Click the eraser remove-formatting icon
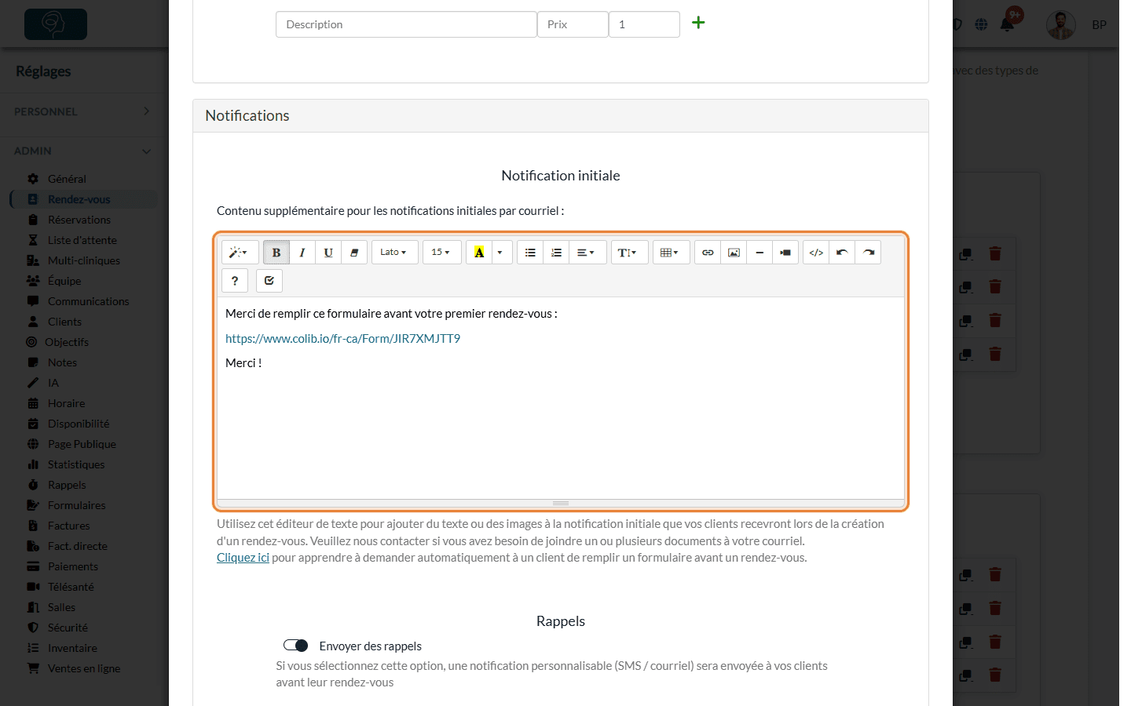1131x706 pixels. pyautogui.click(x=354, y=253)
